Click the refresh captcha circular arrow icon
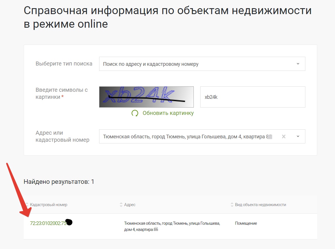The height and width of the screenshot is (249, 335). 135,113
